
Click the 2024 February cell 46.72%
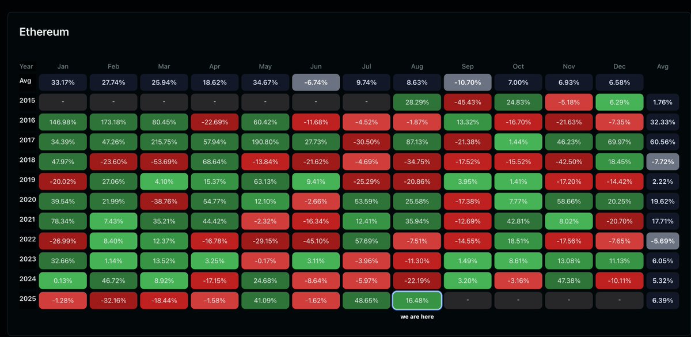[113, 282]
